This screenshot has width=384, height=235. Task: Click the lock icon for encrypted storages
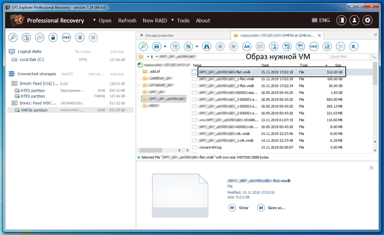[x=53, y=37]
